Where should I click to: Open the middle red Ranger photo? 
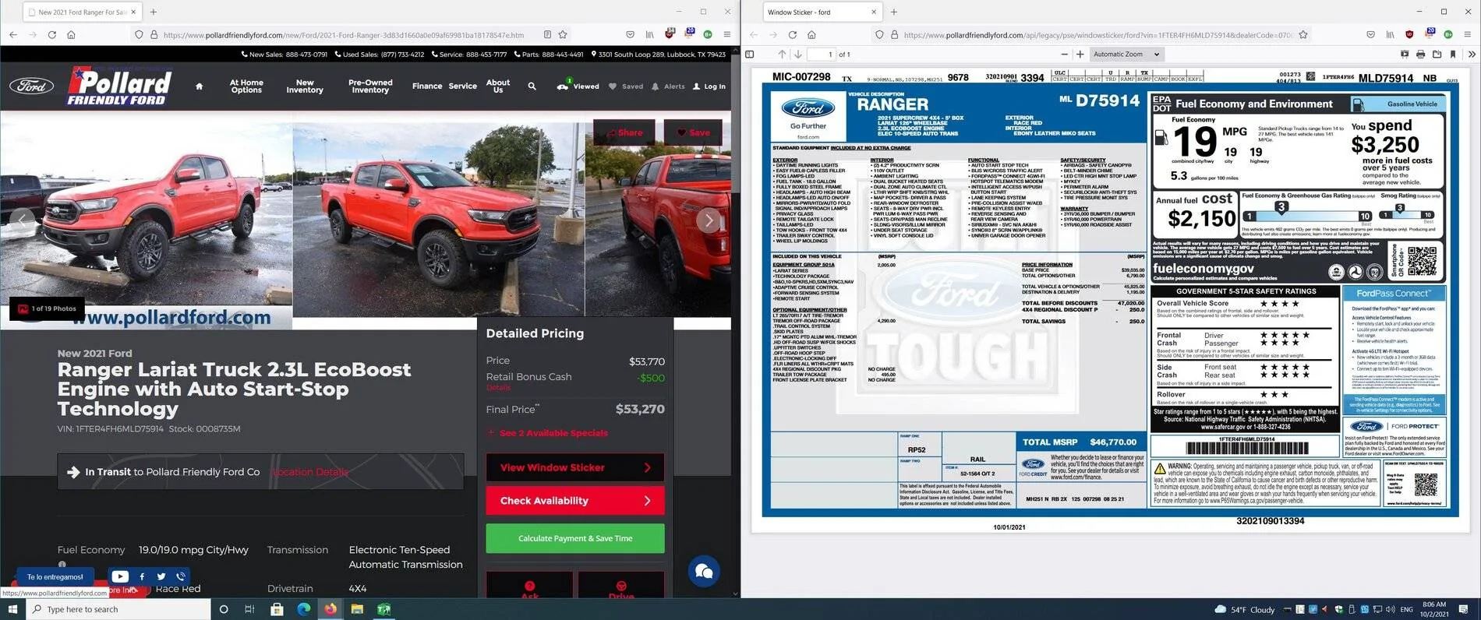point(438,220)
